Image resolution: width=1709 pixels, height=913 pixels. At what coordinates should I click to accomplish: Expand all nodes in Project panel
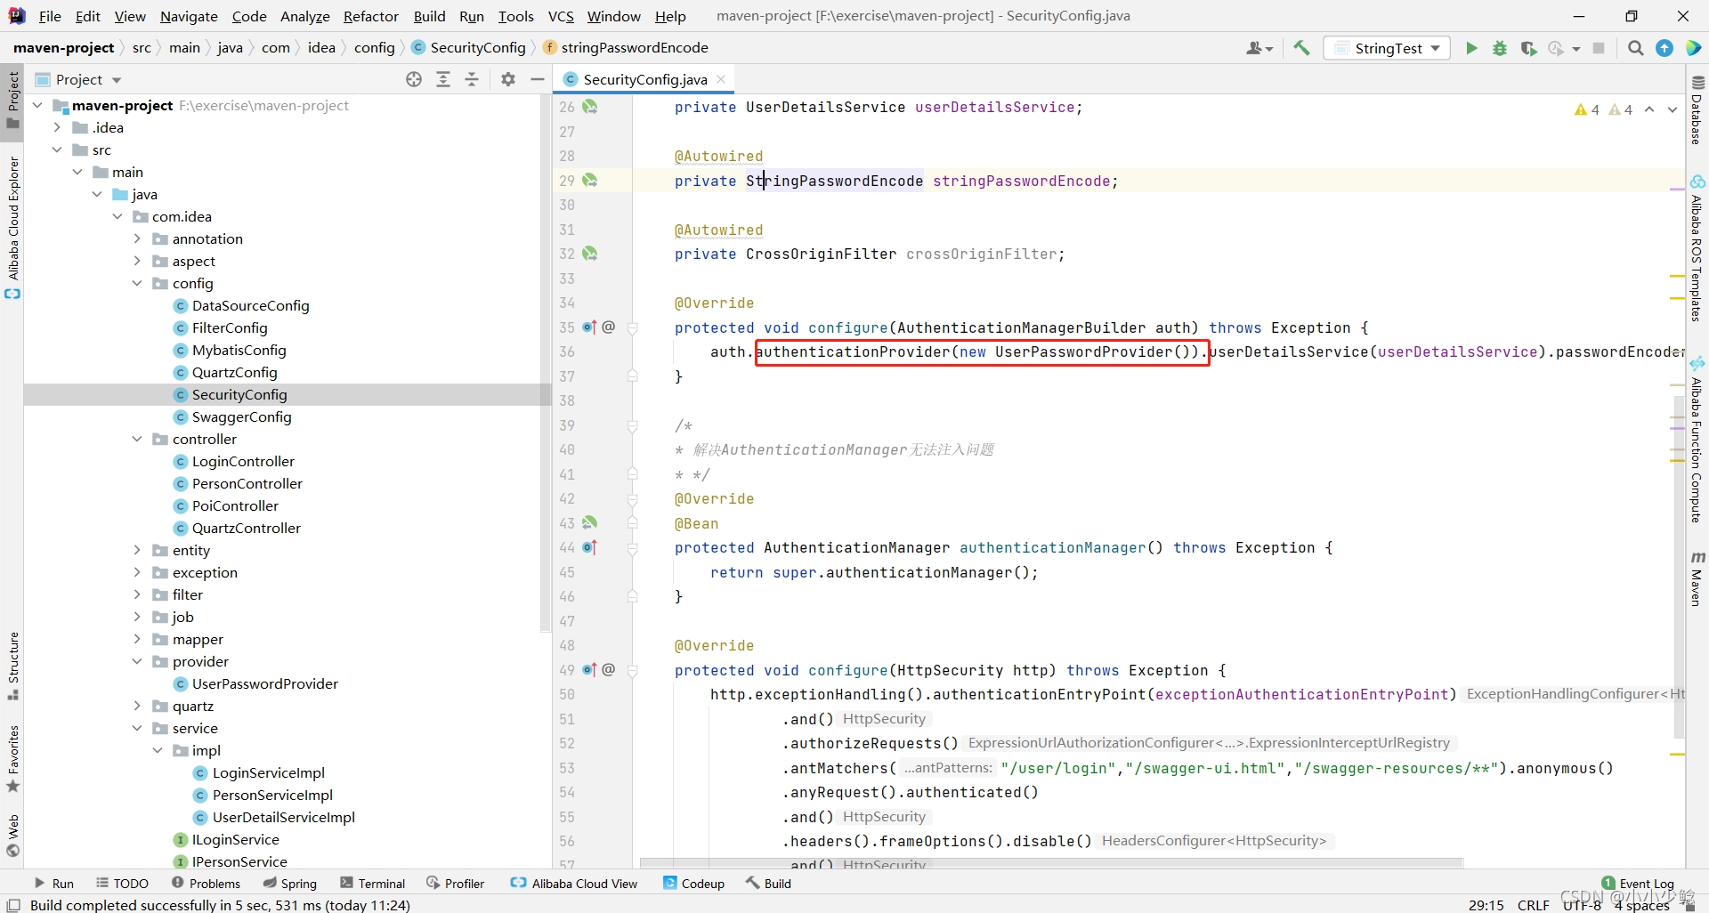point(443,79)
